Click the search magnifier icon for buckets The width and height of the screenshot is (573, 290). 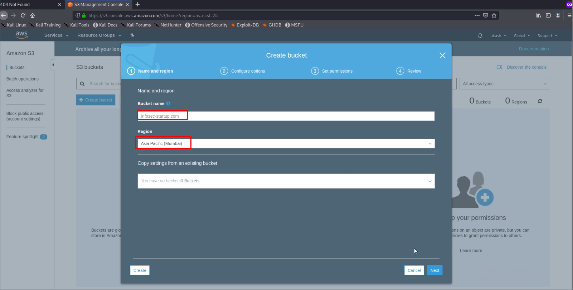coord(82,84)
